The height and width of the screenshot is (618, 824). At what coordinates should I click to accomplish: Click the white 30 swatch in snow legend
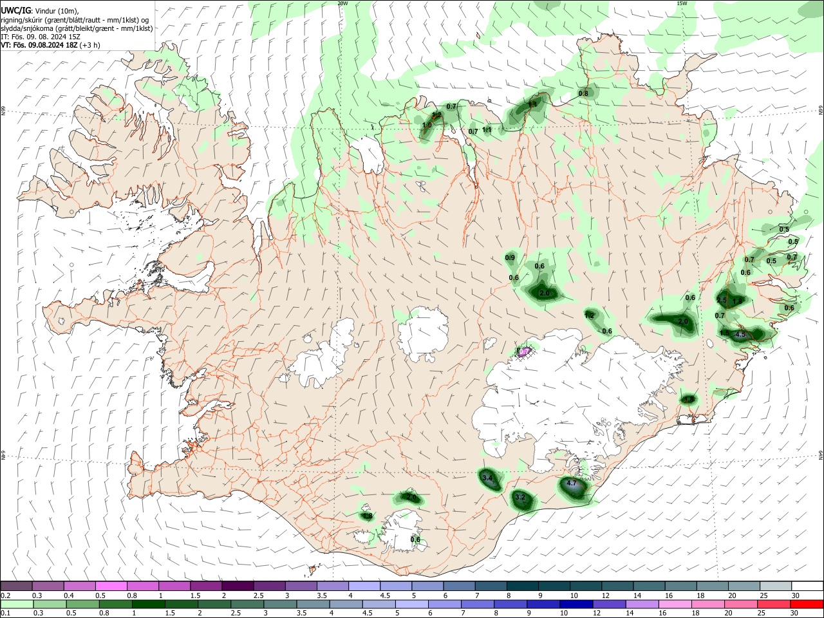807,586
